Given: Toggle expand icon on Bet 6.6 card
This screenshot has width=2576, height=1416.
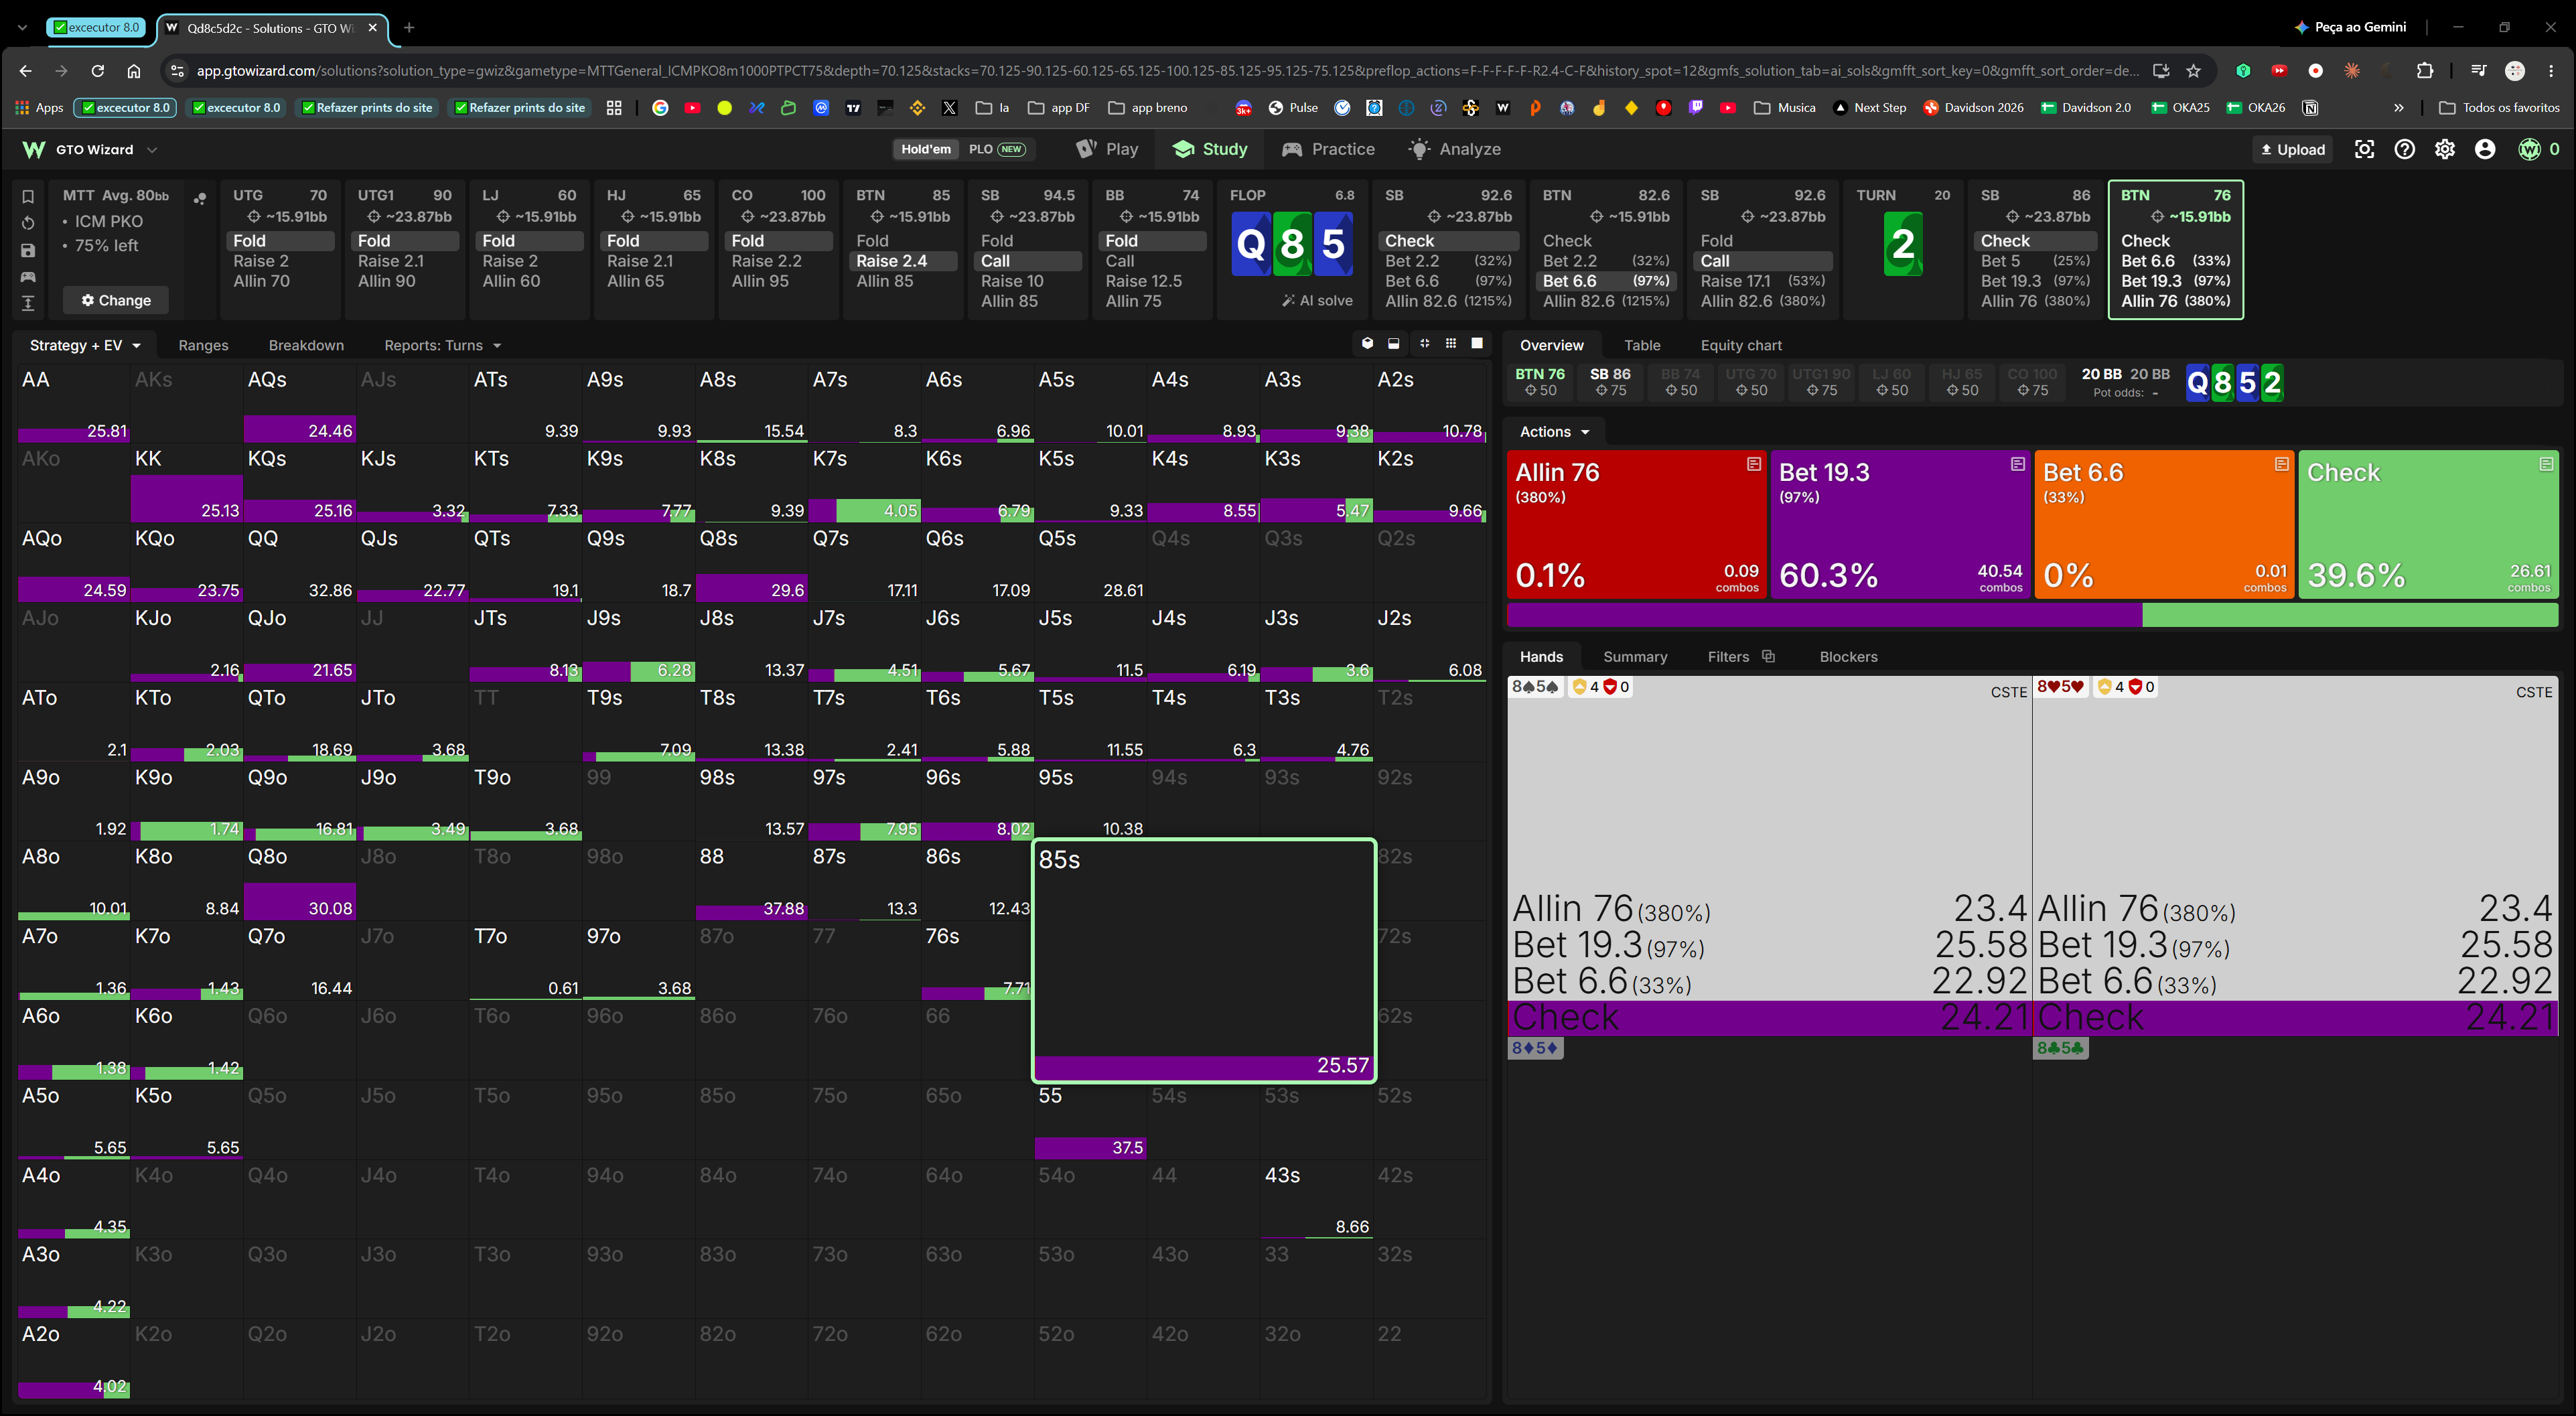Looking at the screenshot, I should click(x=2281, y=464).
